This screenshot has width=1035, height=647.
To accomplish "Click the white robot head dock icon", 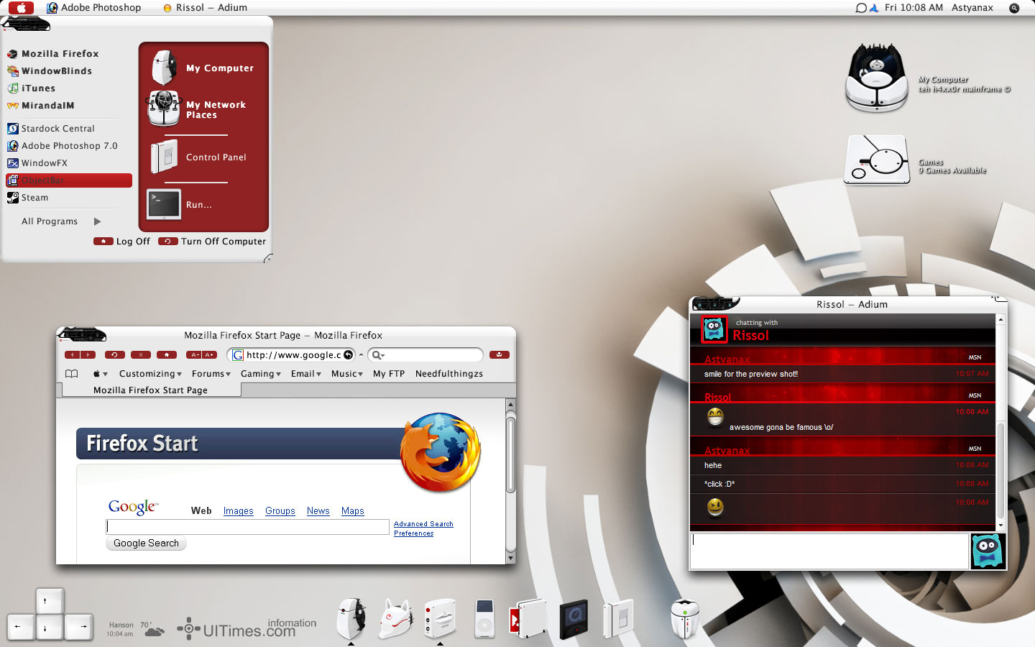I will tap(351, 618).
